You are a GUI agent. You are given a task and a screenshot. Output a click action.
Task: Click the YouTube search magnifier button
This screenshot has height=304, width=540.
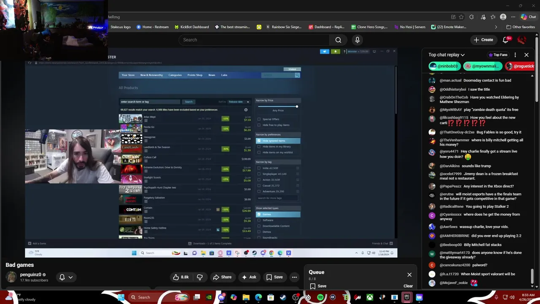(x=338, y=40)
